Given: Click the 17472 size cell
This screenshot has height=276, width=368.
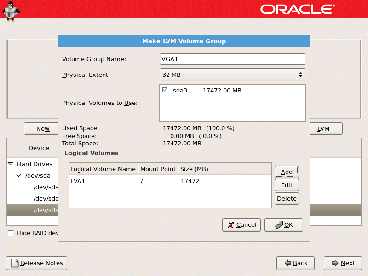Looking at the screenshot, I should coord(190,181).
